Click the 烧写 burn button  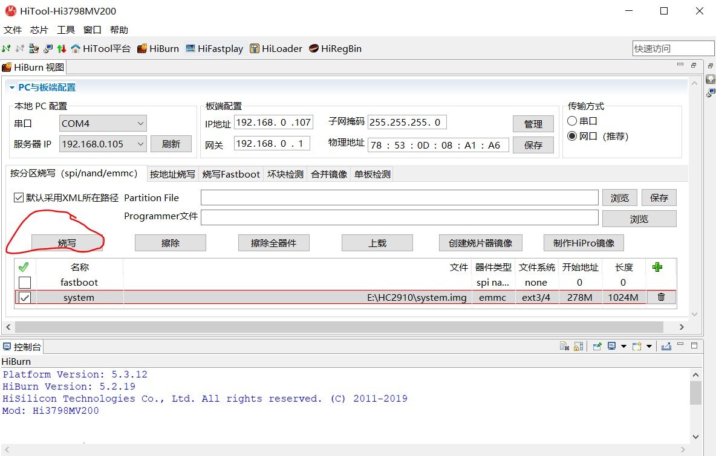tap(67, 243)
